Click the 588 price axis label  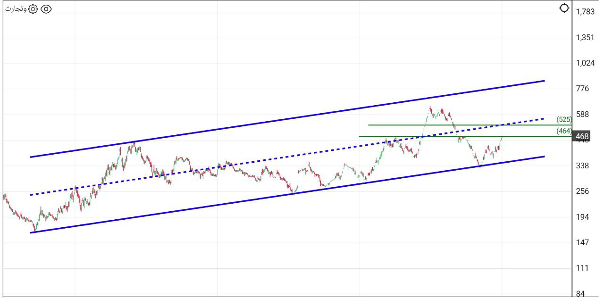click(583, 114)
